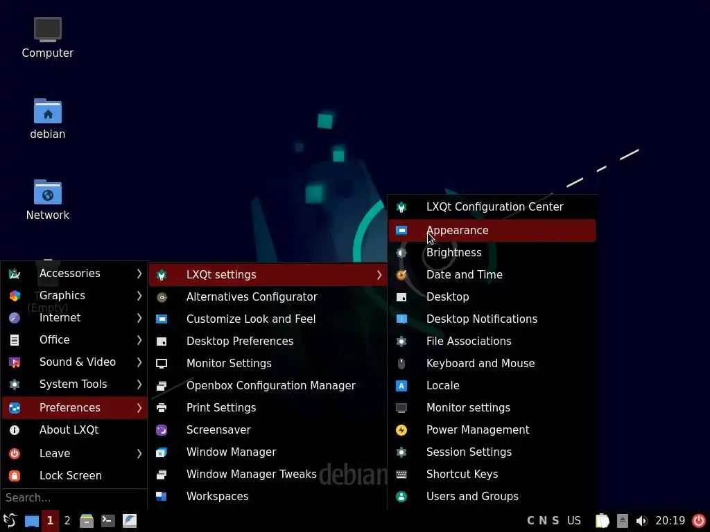Expand the LXQt settings submenu arrow
Viewport: 710px width, 532px height.
pyautogui.click(x=379, y=275)
